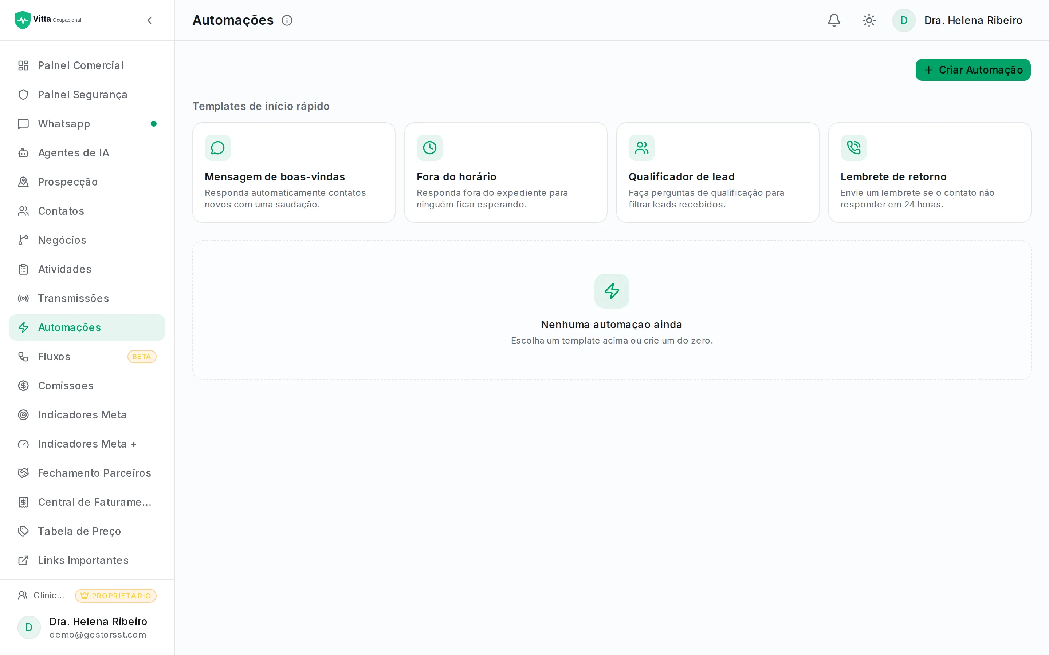This screenshot has width=1049, height=655.
Task: Open the notifications bell
Action: pos(834,20)
